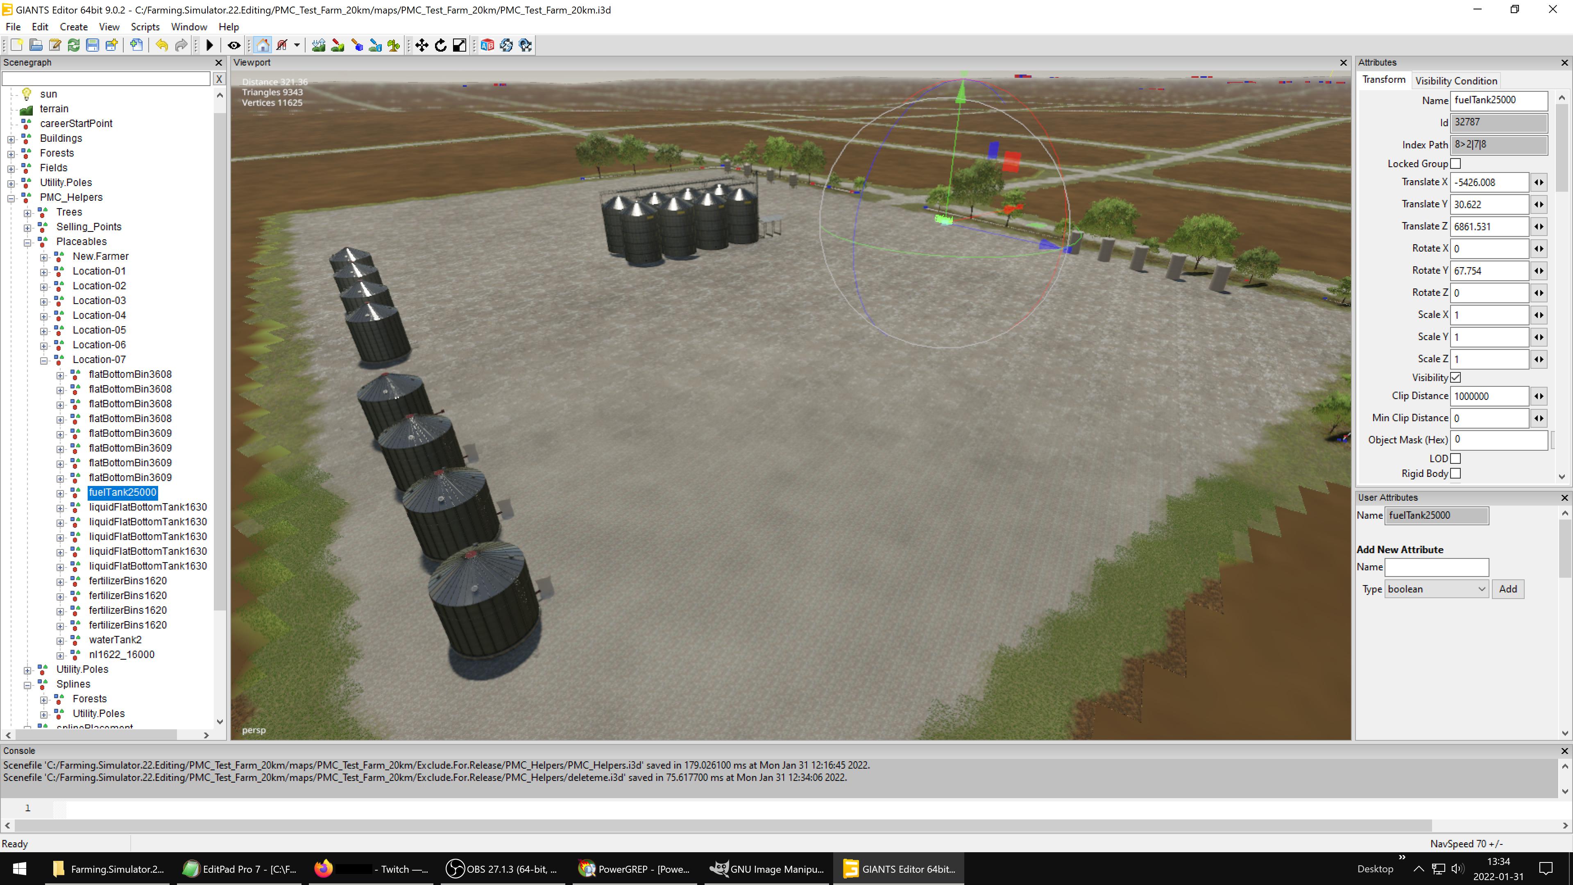The image size is (1573, 885).
Task: Open the Windows Start menu
Action: coord(19,869)
